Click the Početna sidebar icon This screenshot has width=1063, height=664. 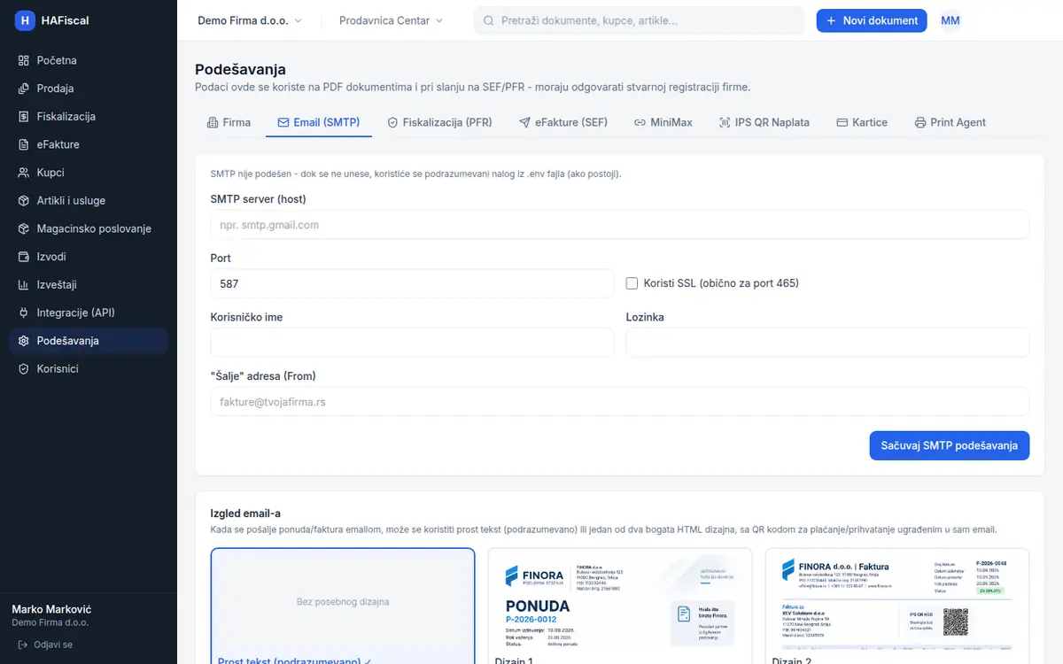point(24,60)
